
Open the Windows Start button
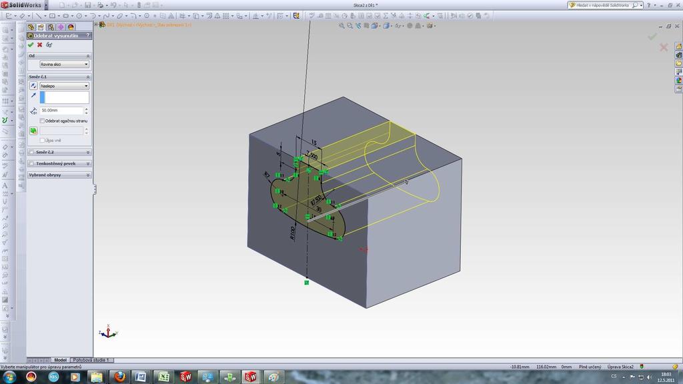coord(9,377)
